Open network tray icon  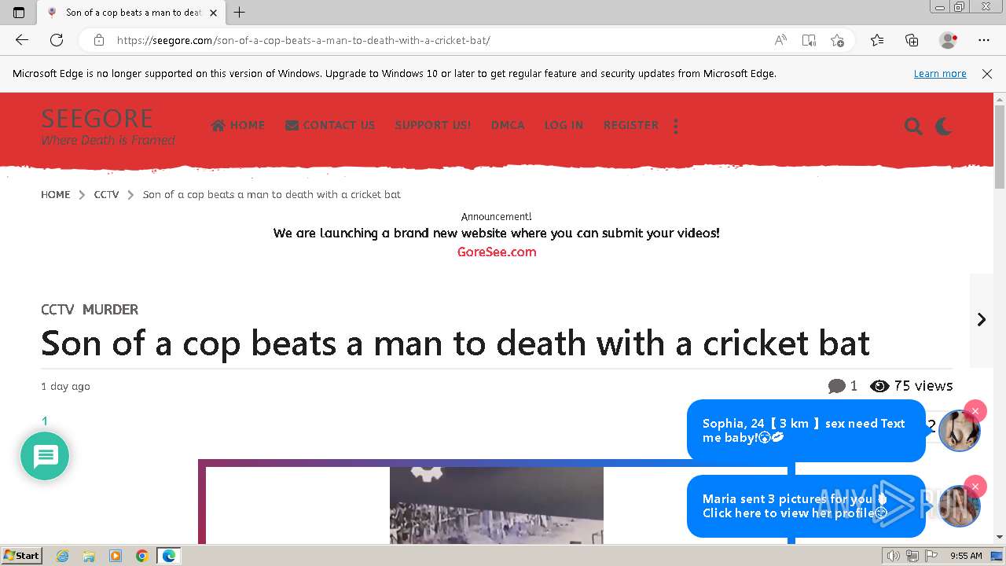pos(912,556)
